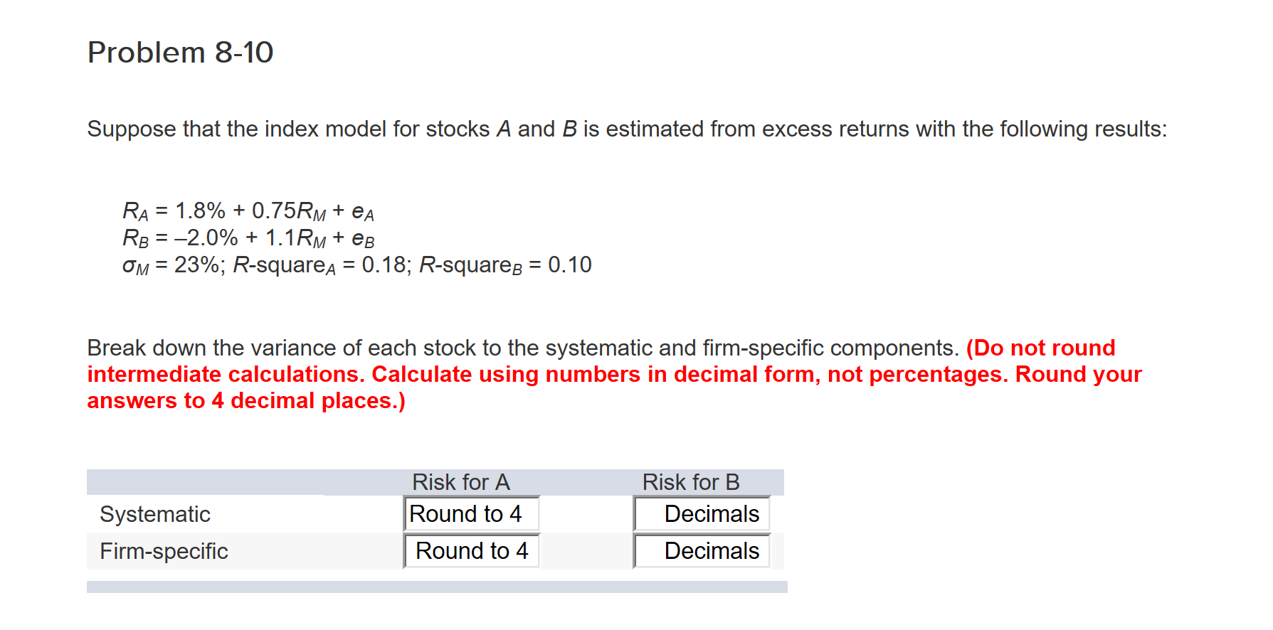Select the equation for RB

pos(248,237)
